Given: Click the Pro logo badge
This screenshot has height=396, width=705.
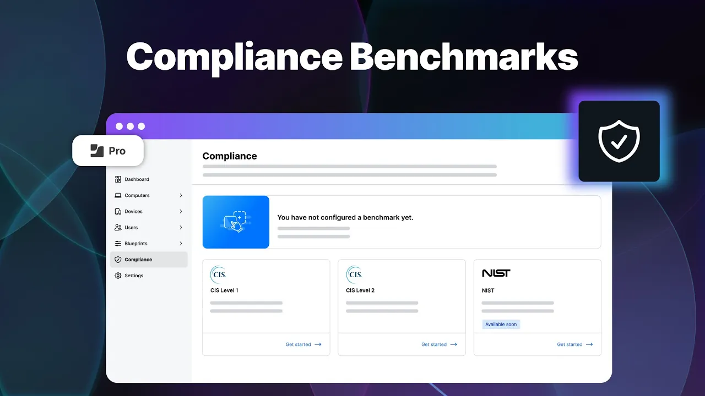Looking at the screenshot, I should click(108, 151).
